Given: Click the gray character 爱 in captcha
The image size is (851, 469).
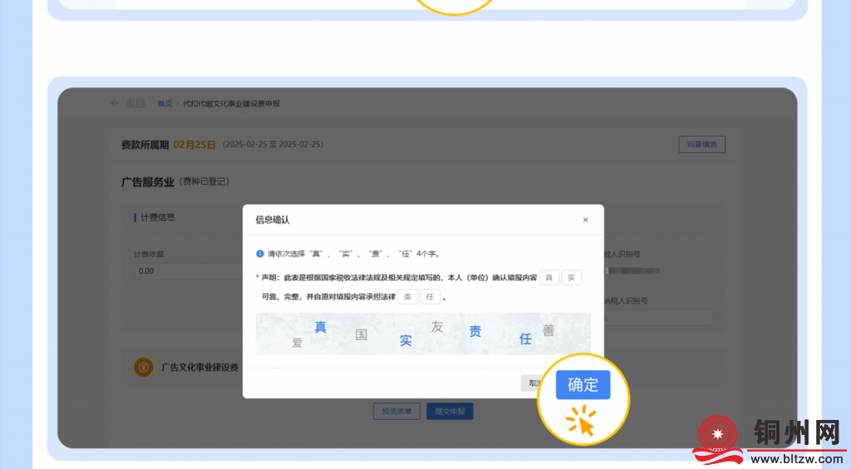Looking at the screenshot, I should [x=297, y=342].
